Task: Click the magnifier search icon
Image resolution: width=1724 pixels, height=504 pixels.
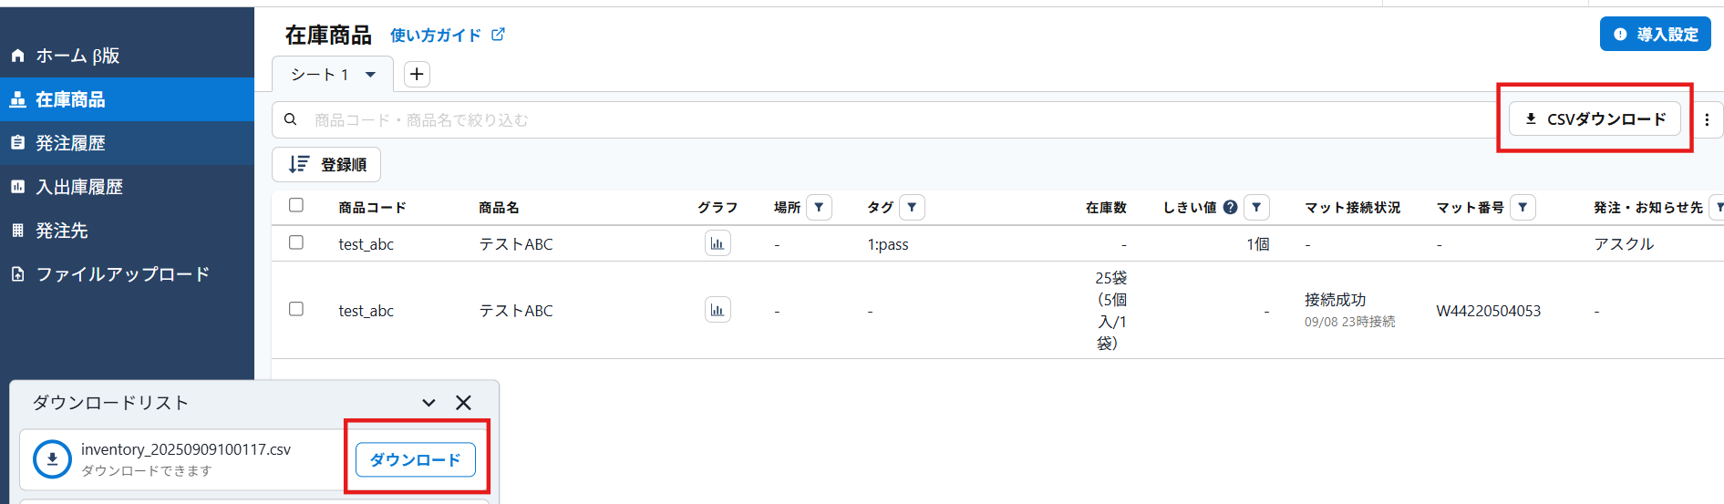Action: (x=290, y=119)
